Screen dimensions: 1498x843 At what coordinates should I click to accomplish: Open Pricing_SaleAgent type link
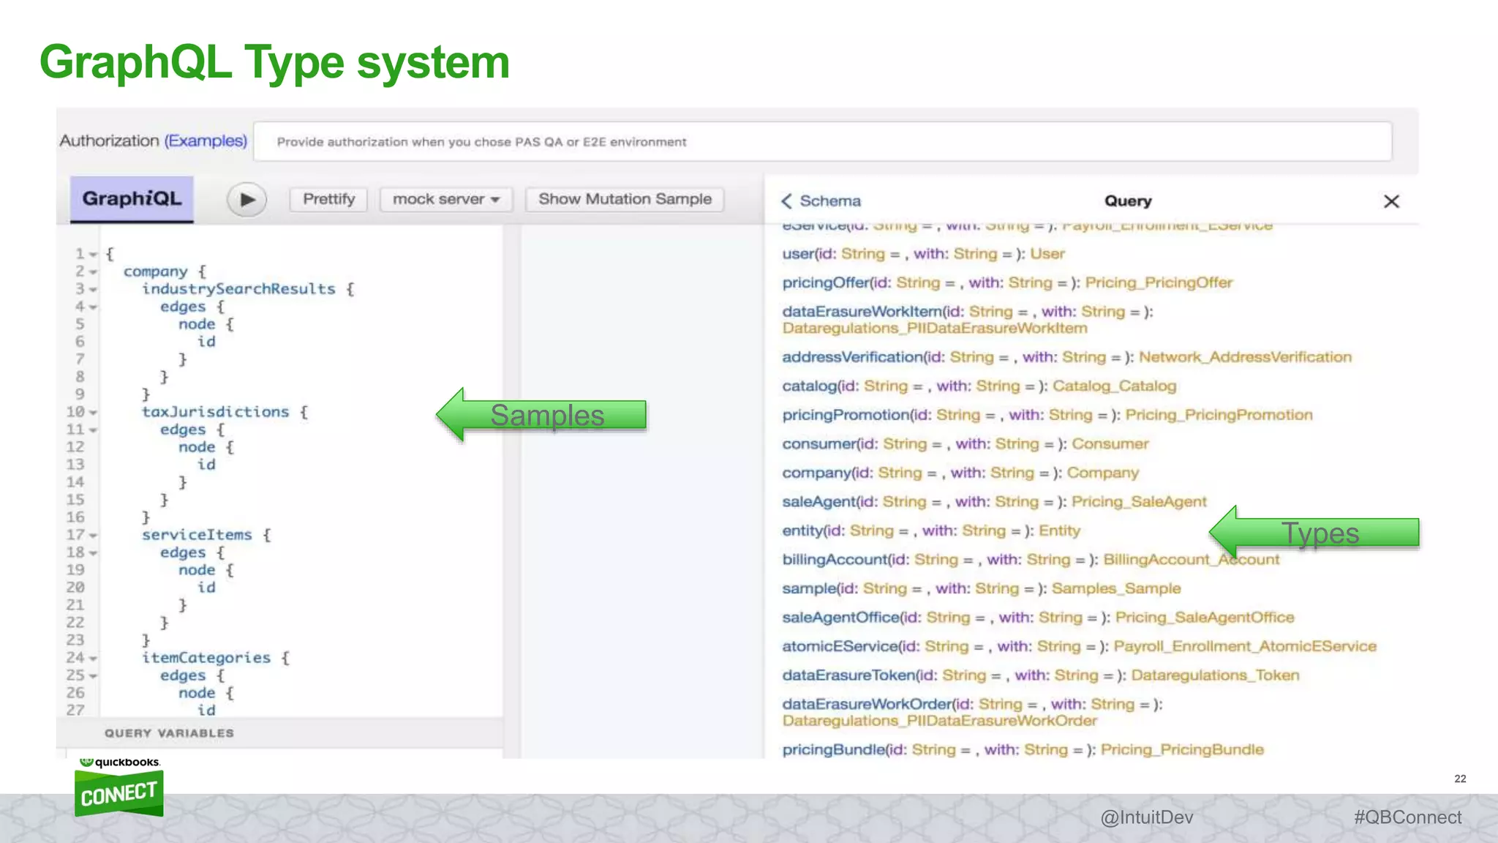[x=1139, y=501]
